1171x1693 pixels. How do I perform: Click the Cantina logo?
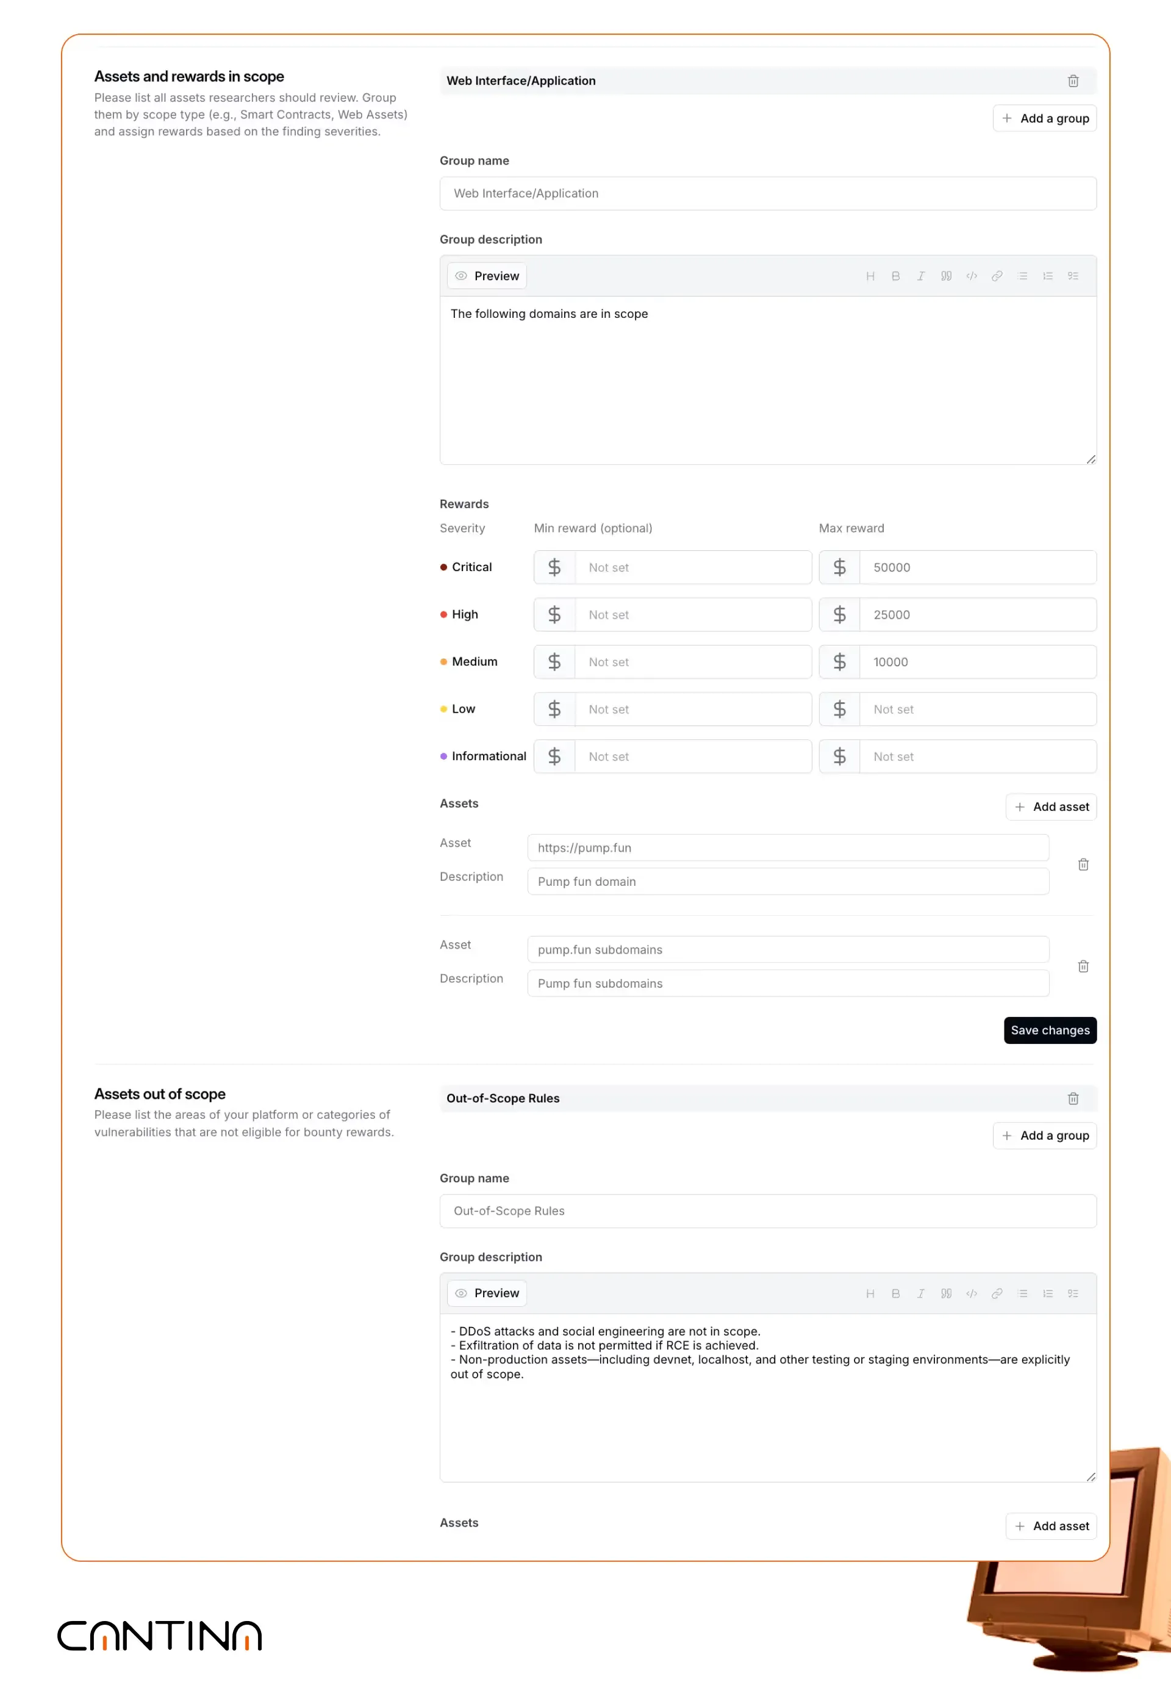[159, 1636]
